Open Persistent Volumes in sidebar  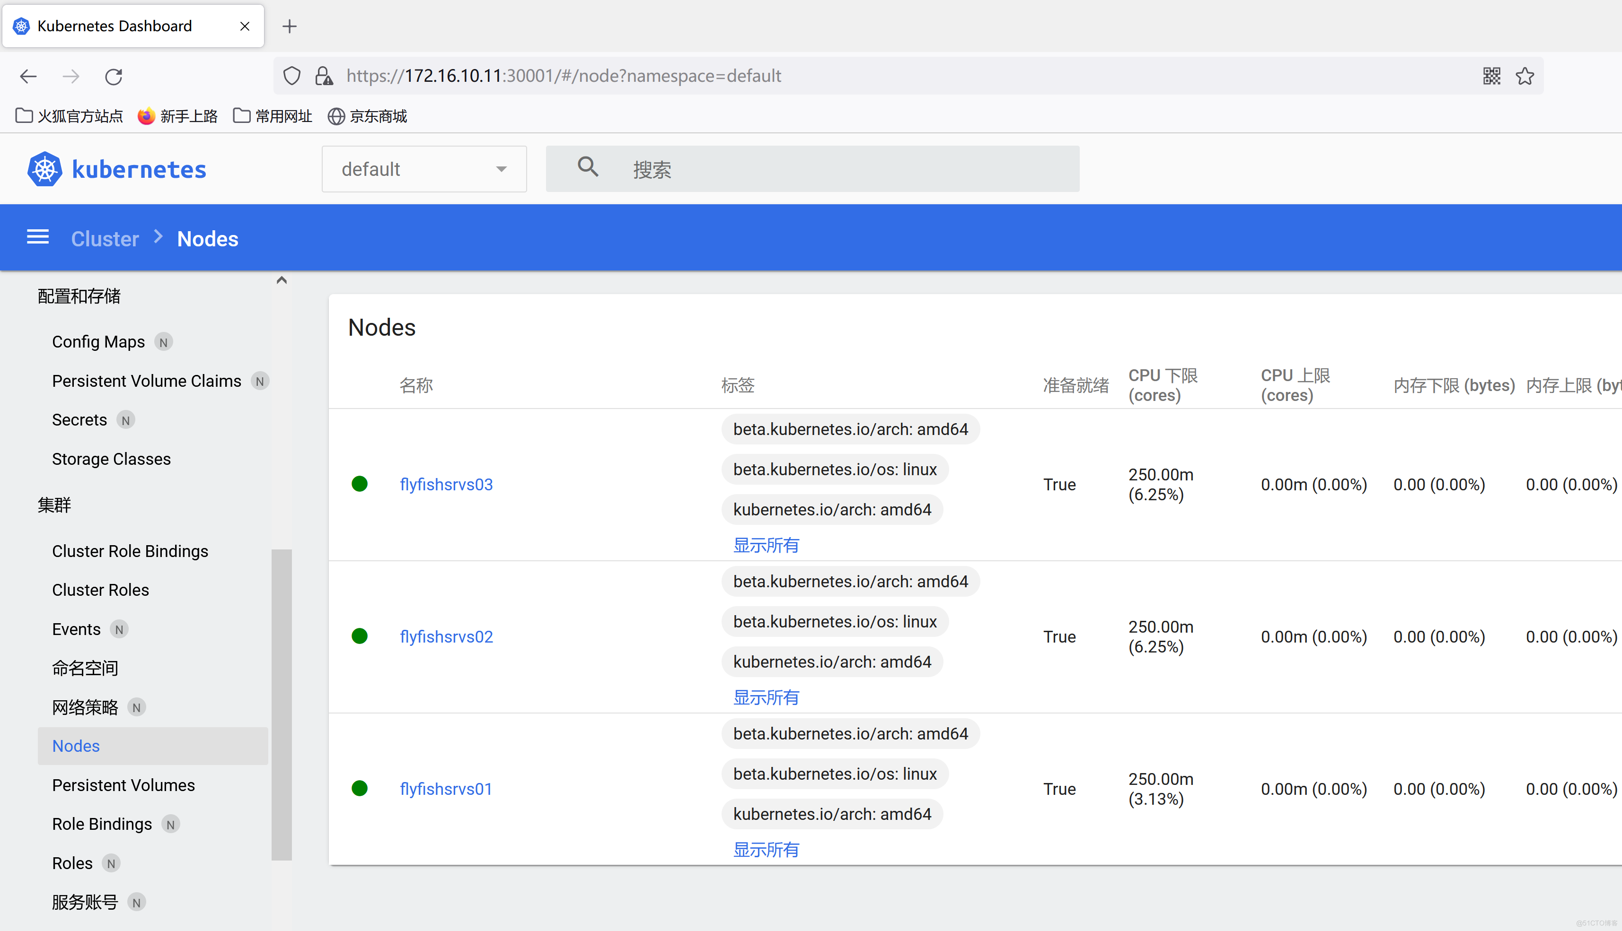(123, 785)
